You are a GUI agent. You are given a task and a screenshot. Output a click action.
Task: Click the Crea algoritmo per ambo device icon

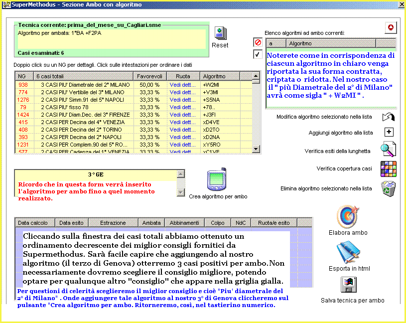[217, 179]
